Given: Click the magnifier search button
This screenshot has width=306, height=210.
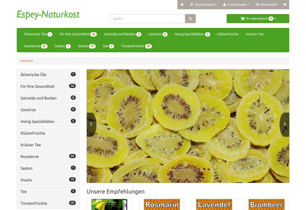Looking at the screenshot, I should click(190, 19).
